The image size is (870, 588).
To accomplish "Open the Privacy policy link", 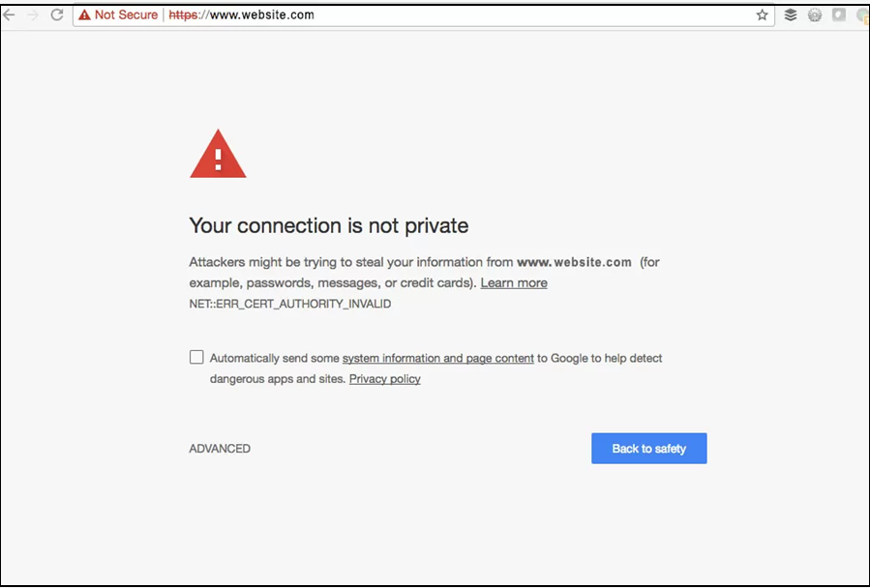I will coord(384,379).
